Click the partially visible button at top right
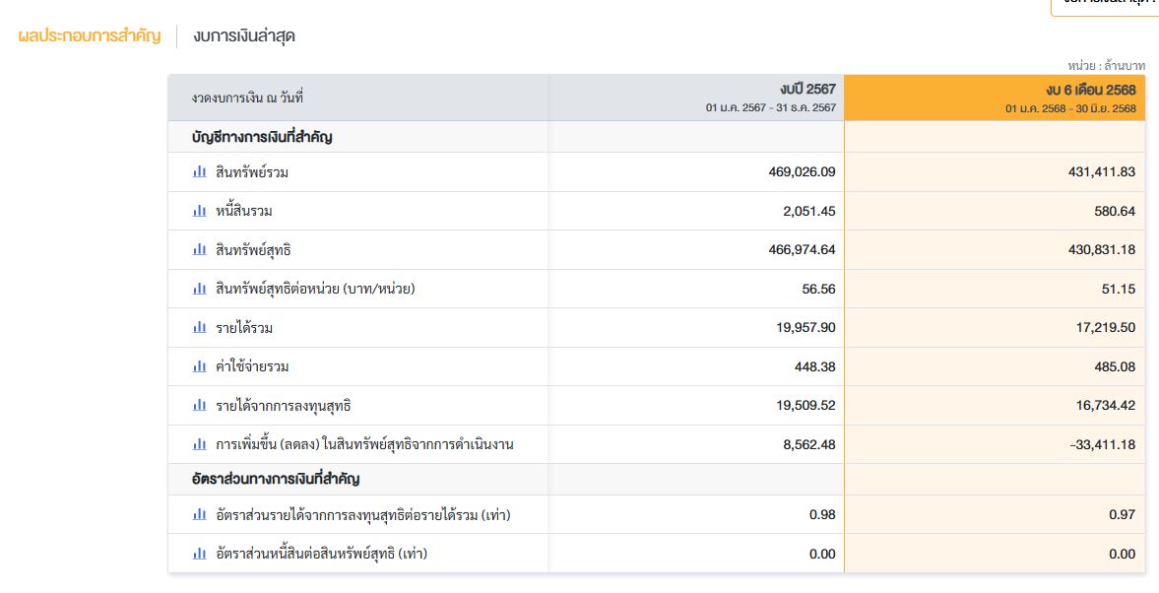Viewport: 1159px width, 593px height. point(1105,5)
